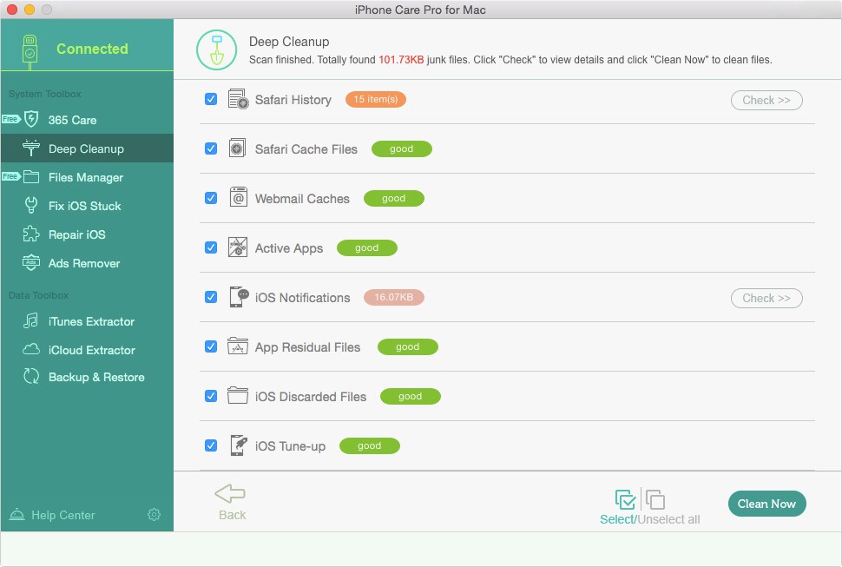Open Repair iOS puzzle piece icon
Image resolution: width=842 pixels, height=567 pixels.
pyautogui.click(x=31, y=234)
